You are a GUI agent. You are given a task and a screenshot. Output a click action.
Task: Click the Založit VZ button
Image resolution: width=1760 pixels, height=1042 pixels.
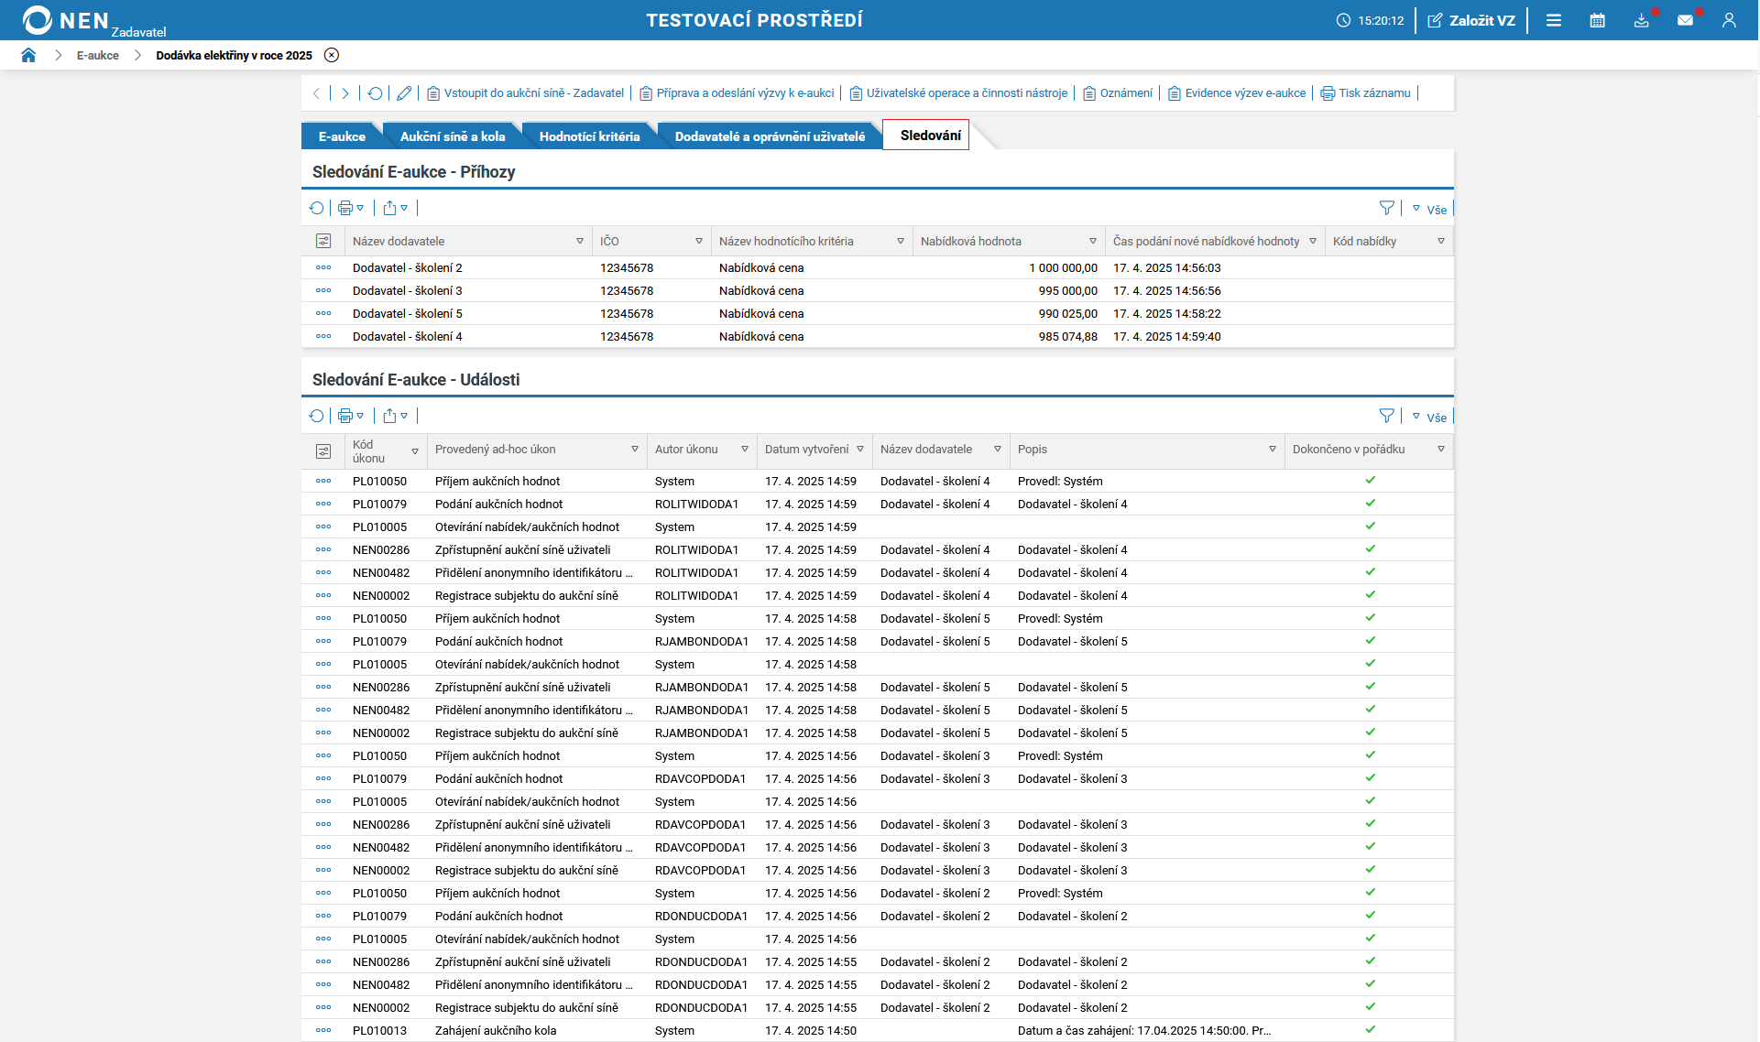[1471, 20]
